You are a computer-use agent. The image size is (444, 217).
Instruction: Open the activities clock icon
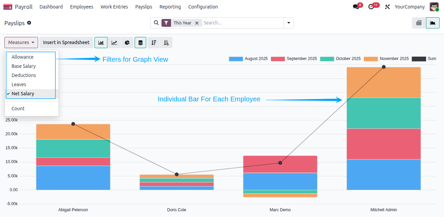(371, 7)
